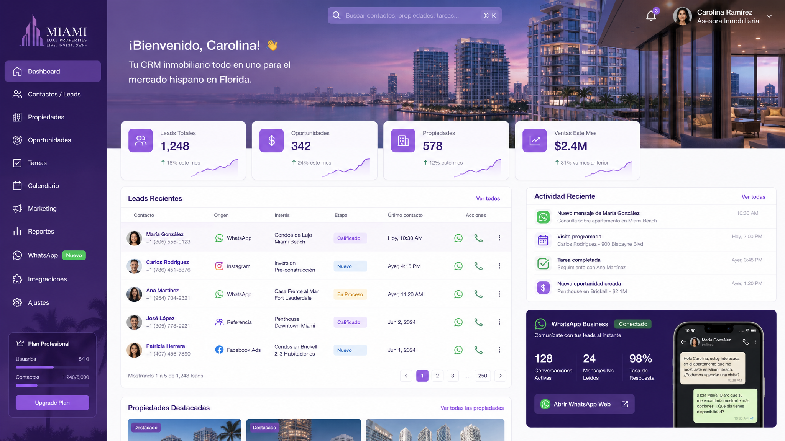The width and height of the screenshot is (785, 441).
Task: Click the Usuarios 5/10 progress bar
Action: click(52, 367)
